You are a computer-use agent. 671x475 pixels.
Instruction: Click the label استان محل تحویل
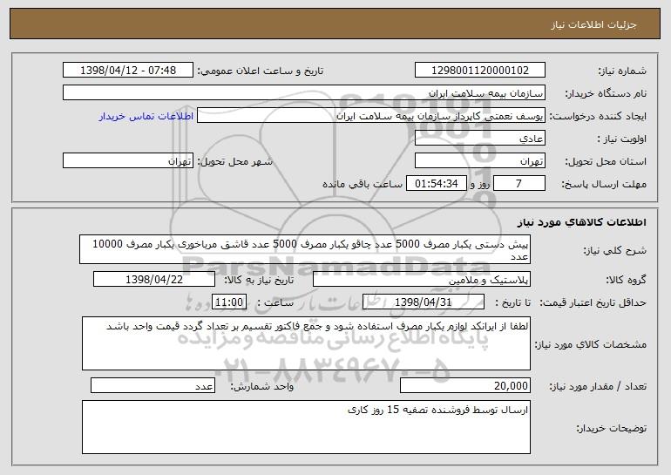click(606, 162)
